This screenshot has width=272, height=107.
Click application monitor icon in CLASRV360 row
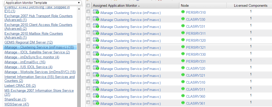(96, 96)
